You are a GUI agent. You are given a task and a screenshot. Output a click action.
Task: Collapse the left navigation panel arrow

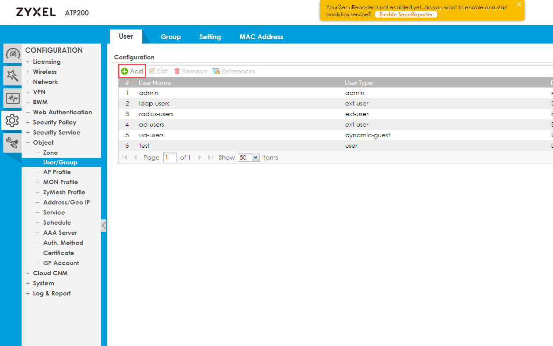(x=103, y=226)
